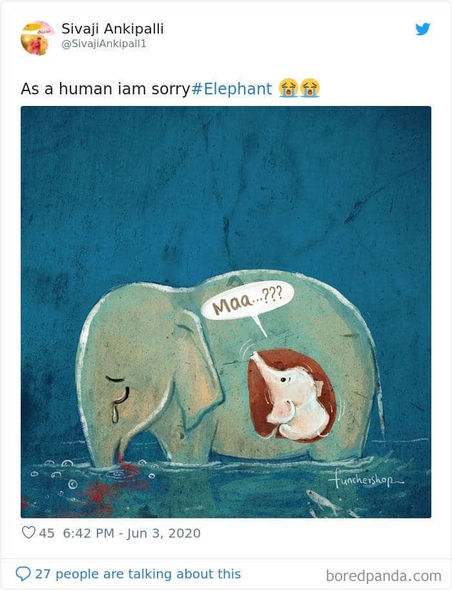Like the tweet via heart icon
The height and width of the screenshot is (590, 452).
point(28,532)
